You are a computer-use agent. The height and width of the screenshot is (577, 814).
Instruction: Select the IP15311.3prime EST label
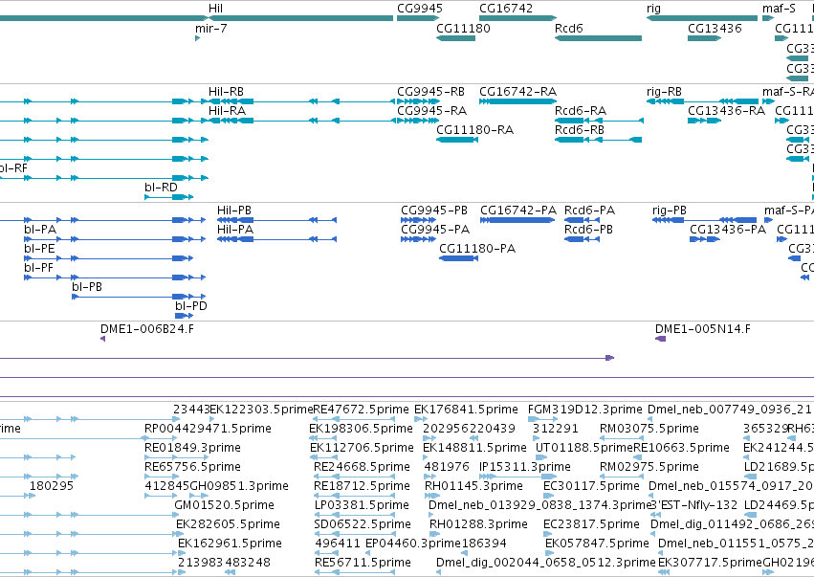pos(525,467)
